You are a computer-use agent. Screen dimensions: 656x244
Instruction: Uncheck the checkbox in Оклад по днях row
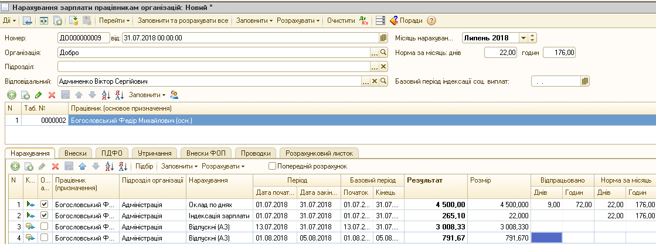point(45,204)
